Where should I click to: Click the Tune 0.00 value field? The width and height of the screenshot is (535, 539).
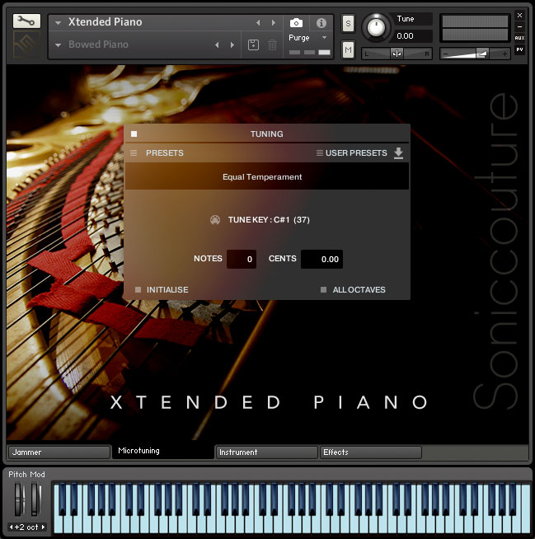click(x=411, y=35)
